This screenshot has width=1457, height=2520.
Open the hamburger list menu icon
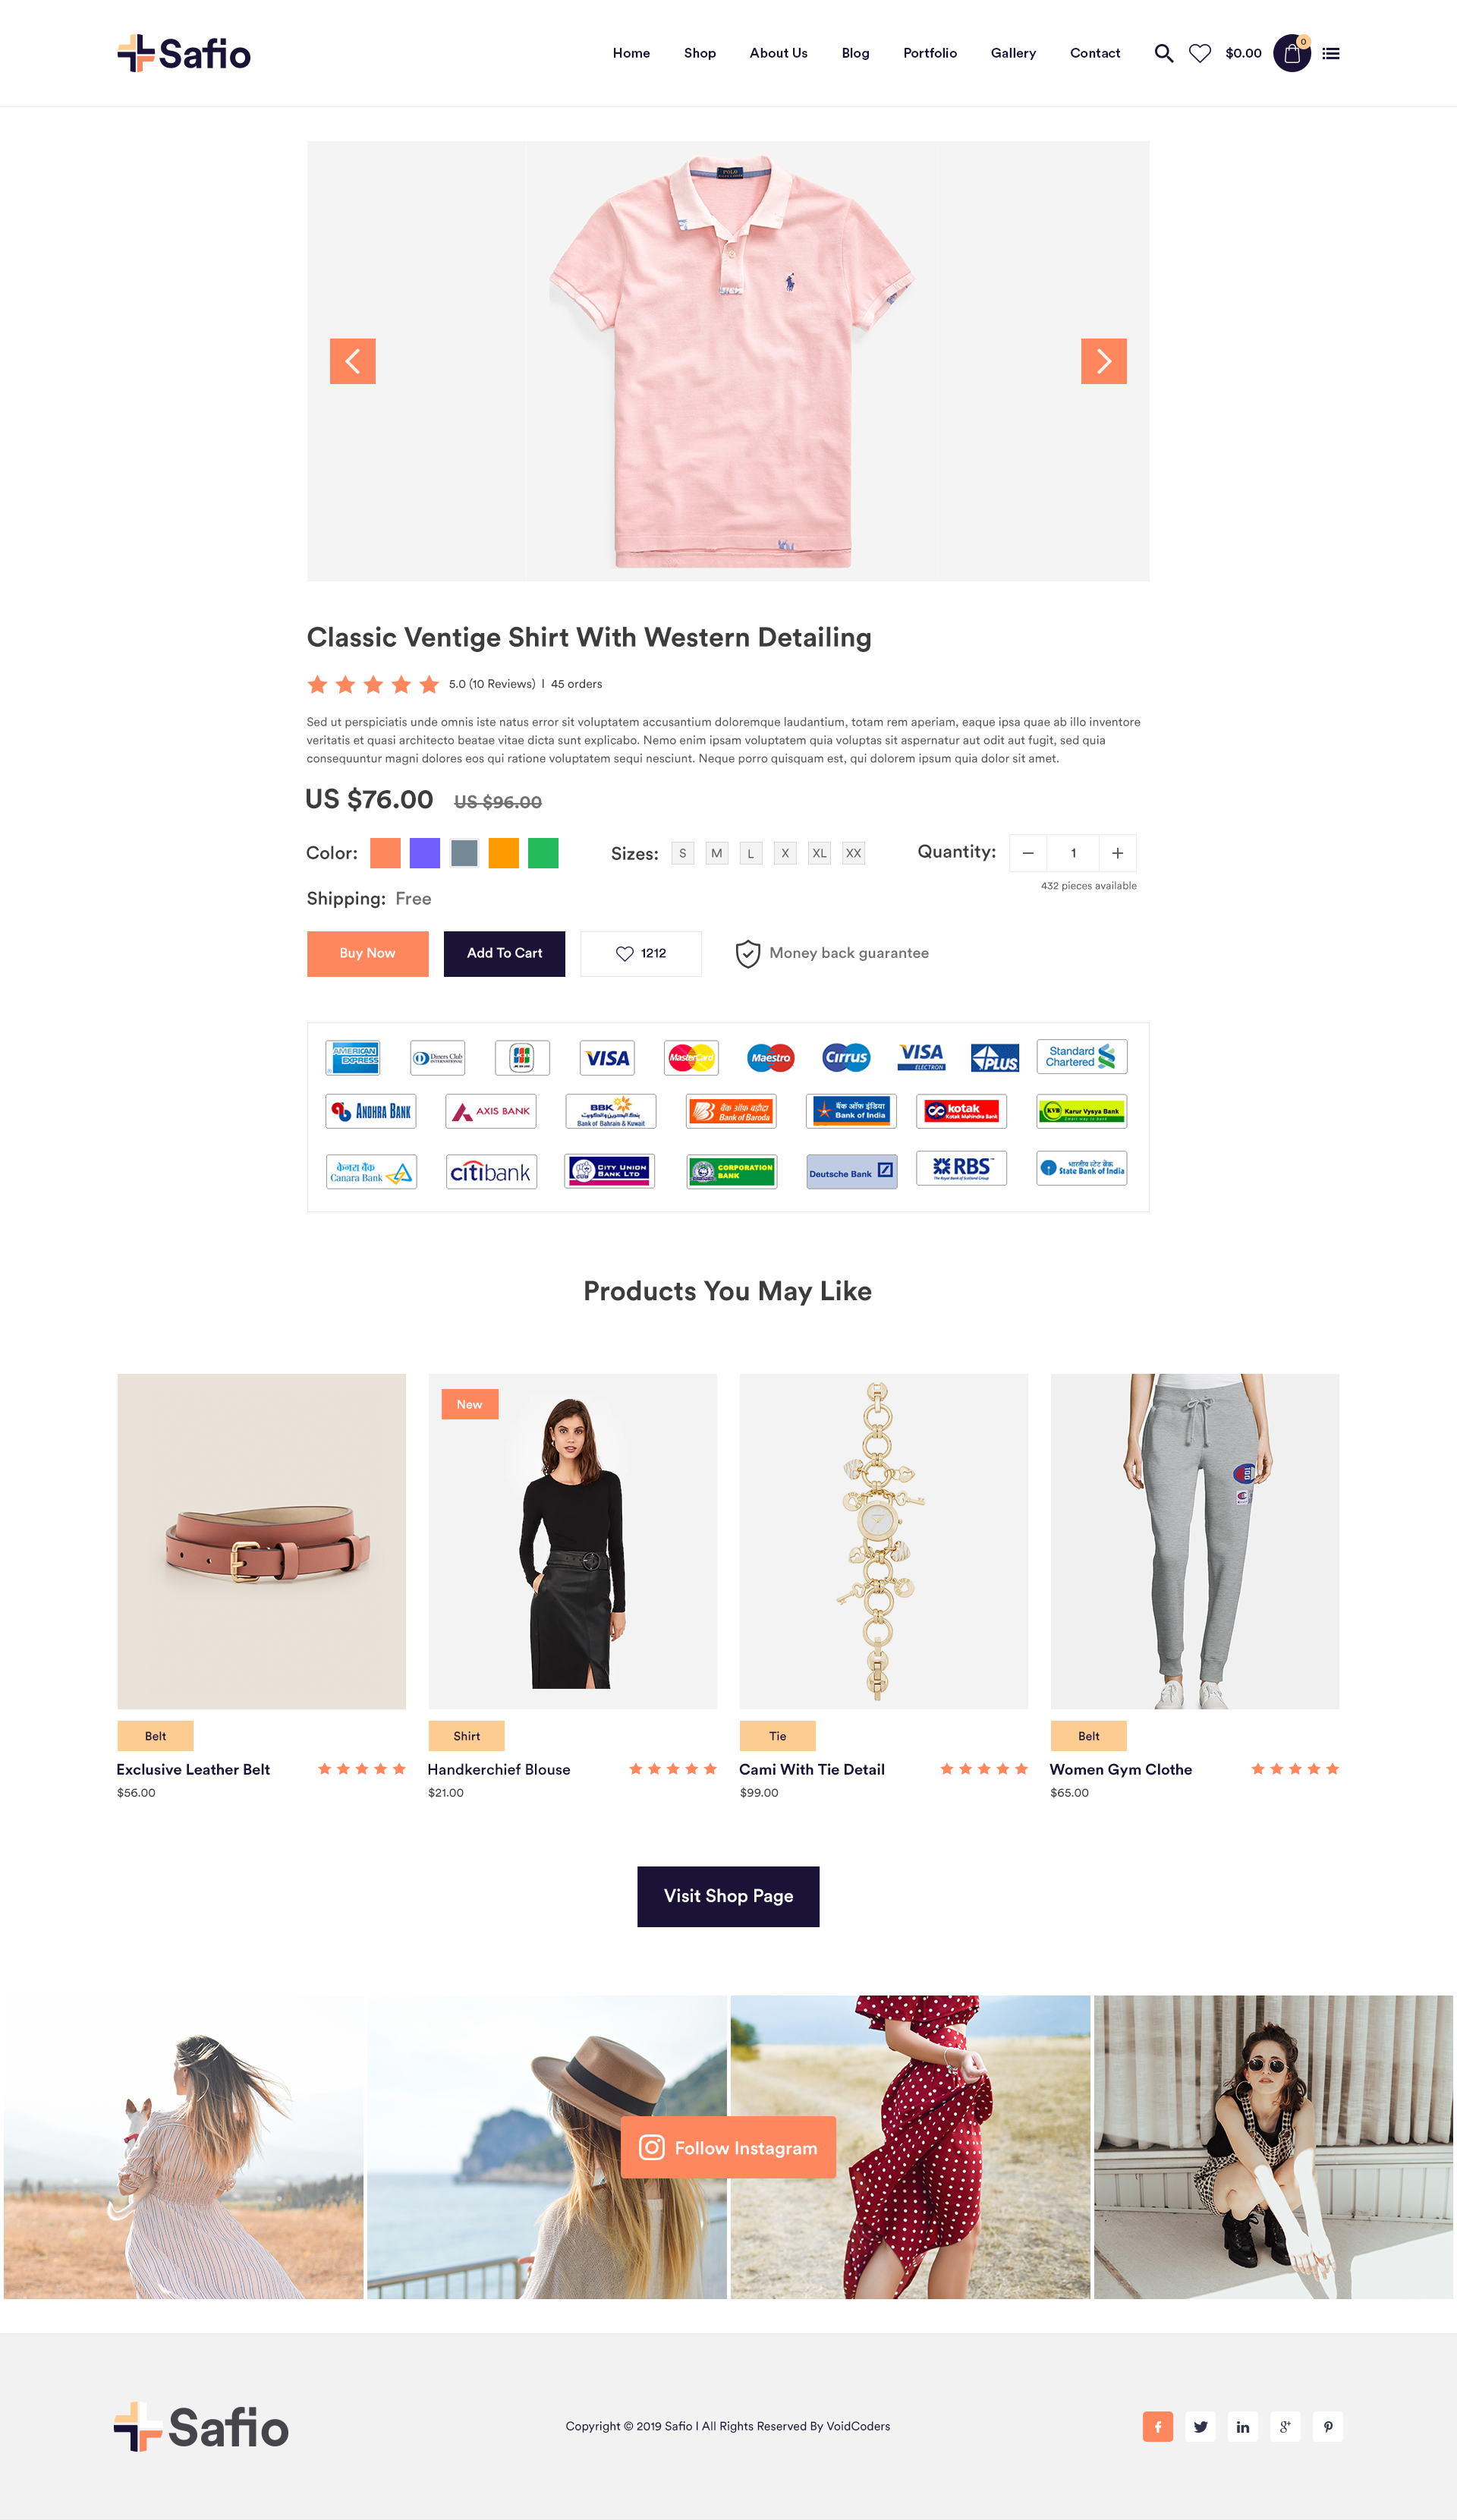pos(1330,53)
